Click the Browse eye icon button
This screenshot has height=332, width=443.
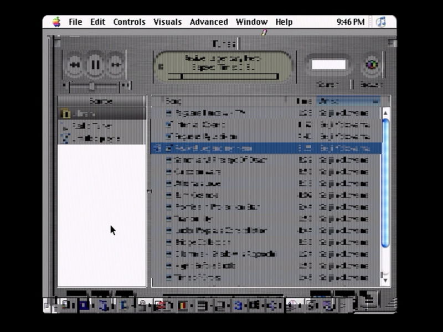[372, 65]
